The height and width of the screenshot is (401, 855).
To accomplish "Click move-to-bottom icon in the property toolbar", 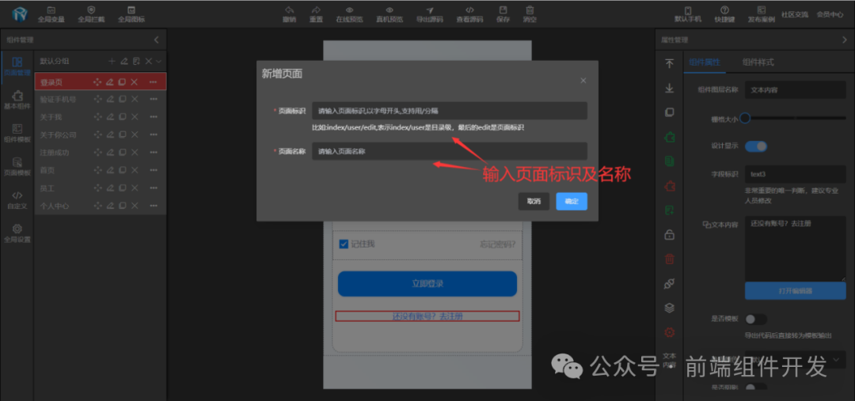I will point(670,88).
